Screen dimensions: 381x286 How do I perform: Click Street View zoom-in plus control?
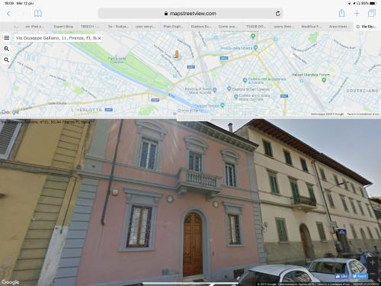[x=373, y=262]
